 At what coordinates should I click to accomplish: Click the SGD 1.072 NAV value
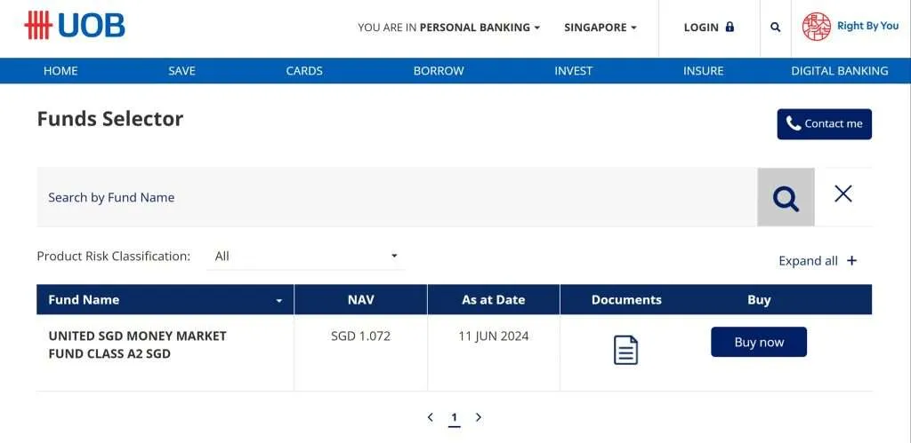[361, 336]
